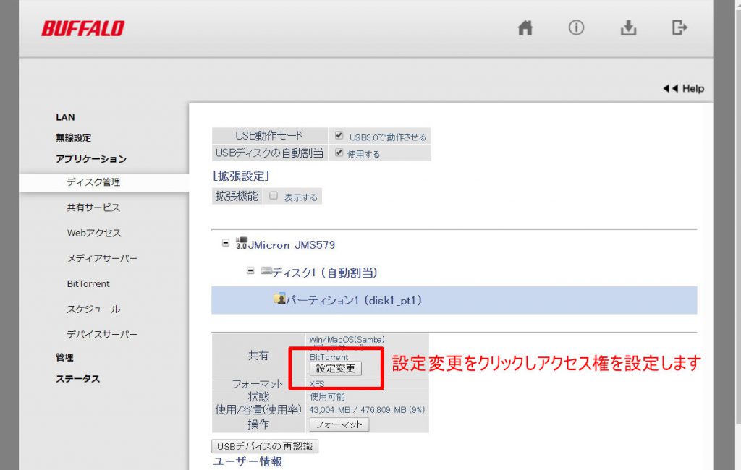
Task: Enable the 拡張機能 表示する checkbox
Action: pyautogui.click(x=274, y=196)
